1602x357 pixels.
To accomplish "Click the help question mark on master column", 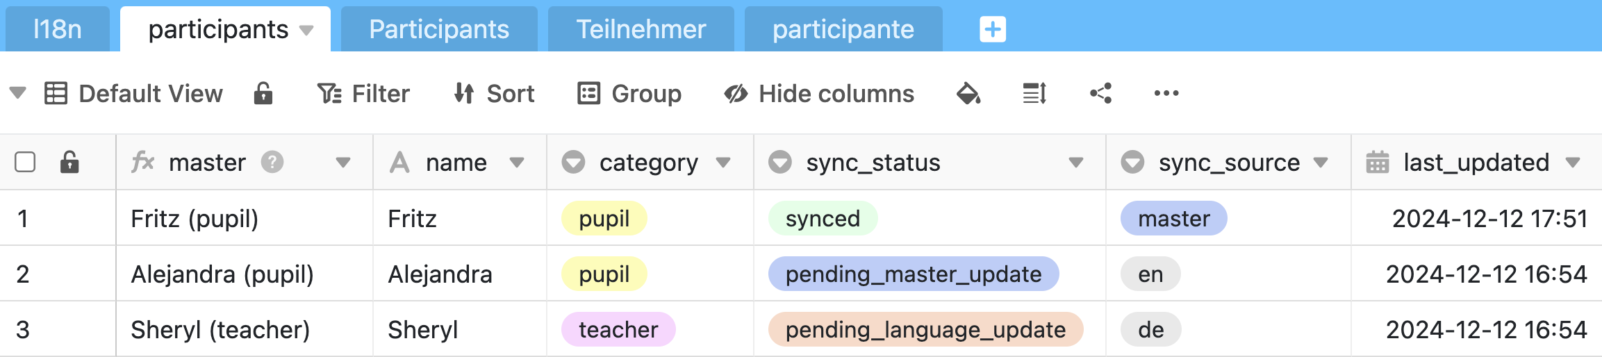I will tap(272, 162).
